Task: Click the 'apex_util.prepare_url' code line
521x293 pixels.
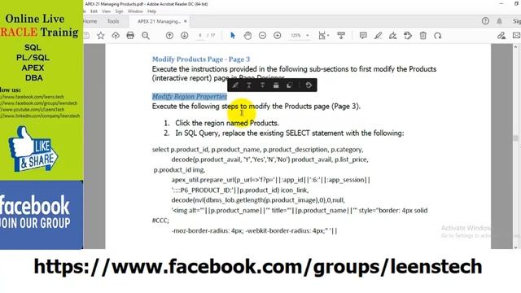Action: [271, 180]
